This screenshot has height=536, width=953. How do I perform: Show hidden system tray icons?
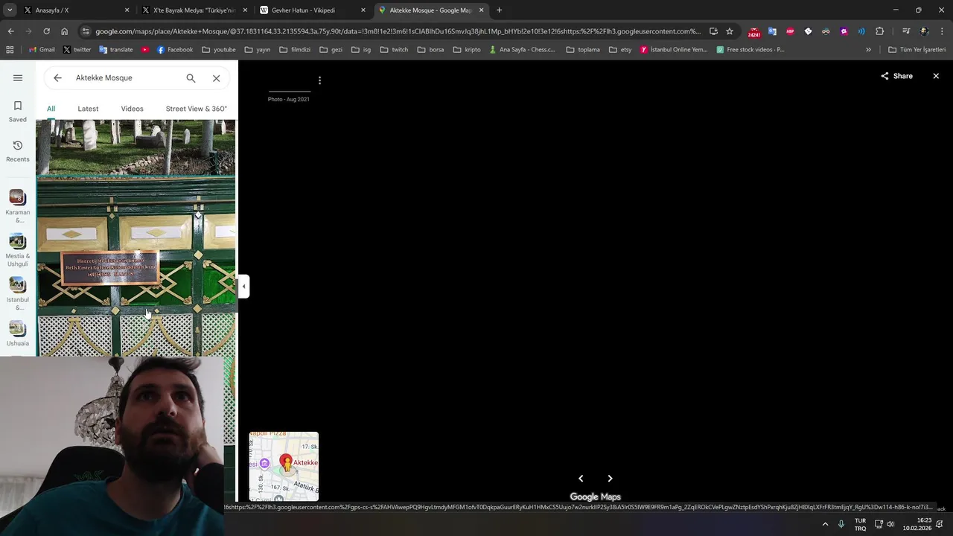pyautogui.click(x=825, y=524)
